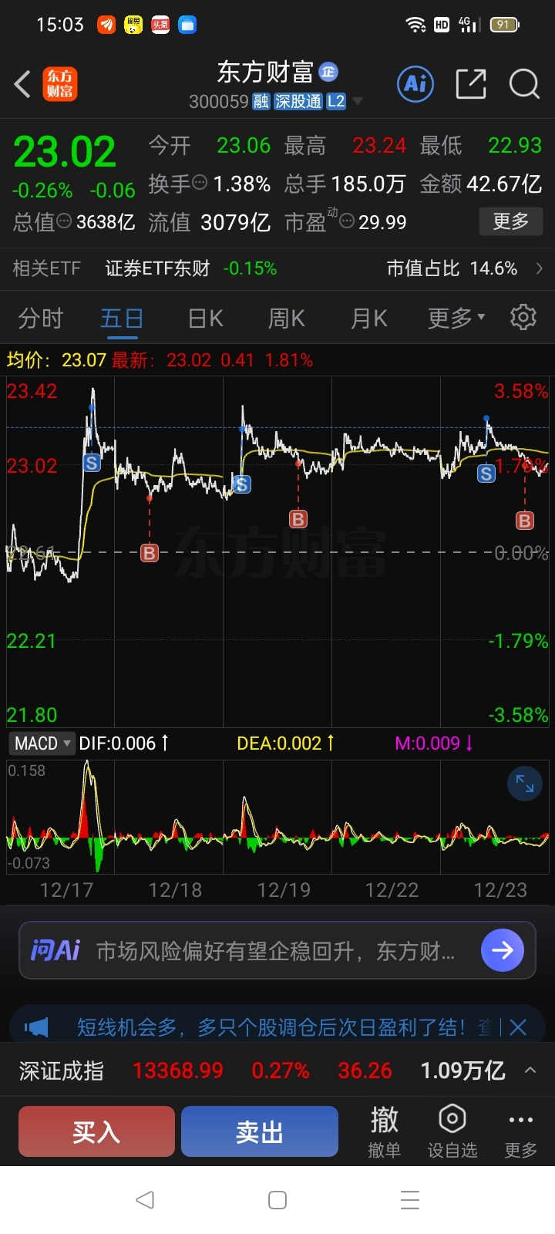Tap the L2 level tag
This screenshot has width=555, height=1234.
(336, 102)
